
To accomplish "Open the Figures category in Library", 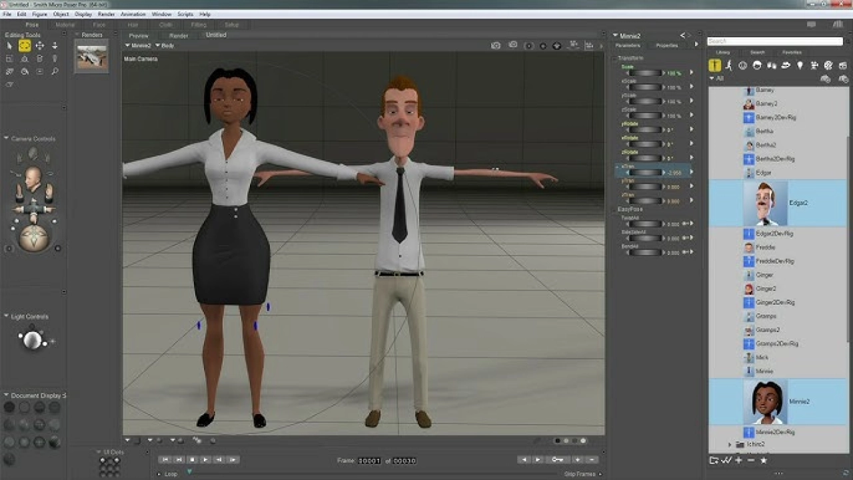I will click(714, 65).
